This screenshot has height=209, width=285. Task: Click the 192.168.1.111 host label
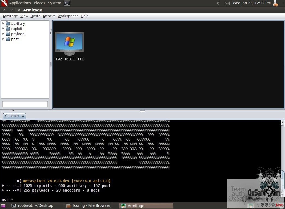tap(69, 59)
